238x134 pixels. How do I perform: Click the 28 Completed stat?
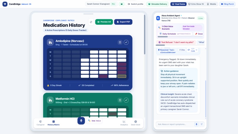[86, 85]
